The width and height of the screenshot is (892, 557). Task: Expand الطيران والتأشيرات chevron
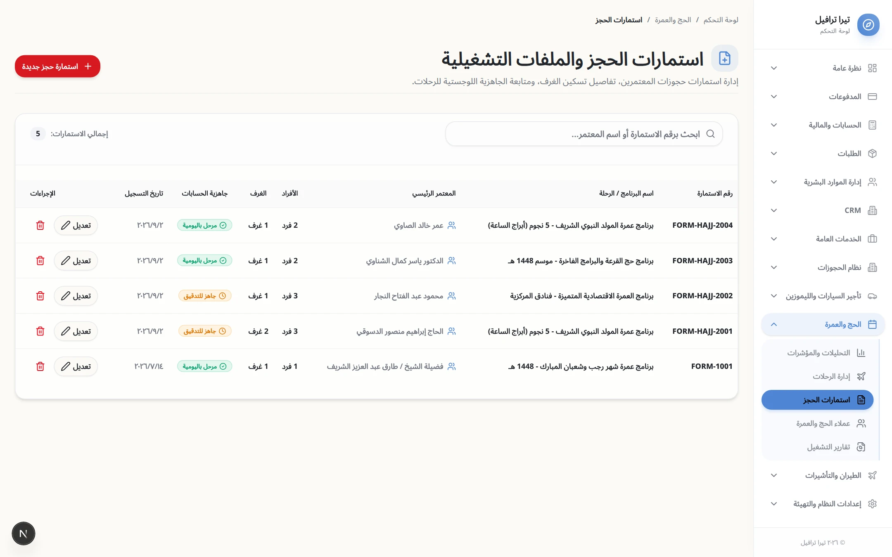pyautogui.click(x=774, y=475)
